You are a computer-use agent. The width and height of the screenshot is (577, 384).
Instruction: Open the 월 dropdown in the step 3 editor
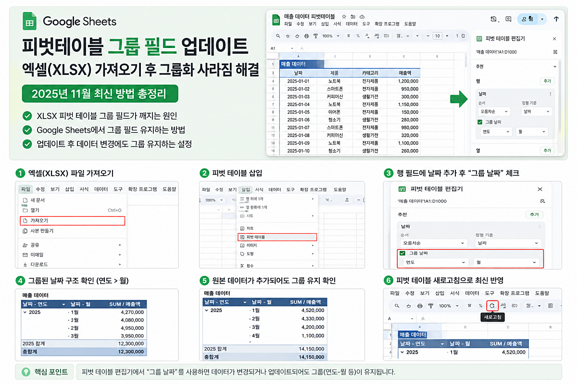[x=506, y=263]
